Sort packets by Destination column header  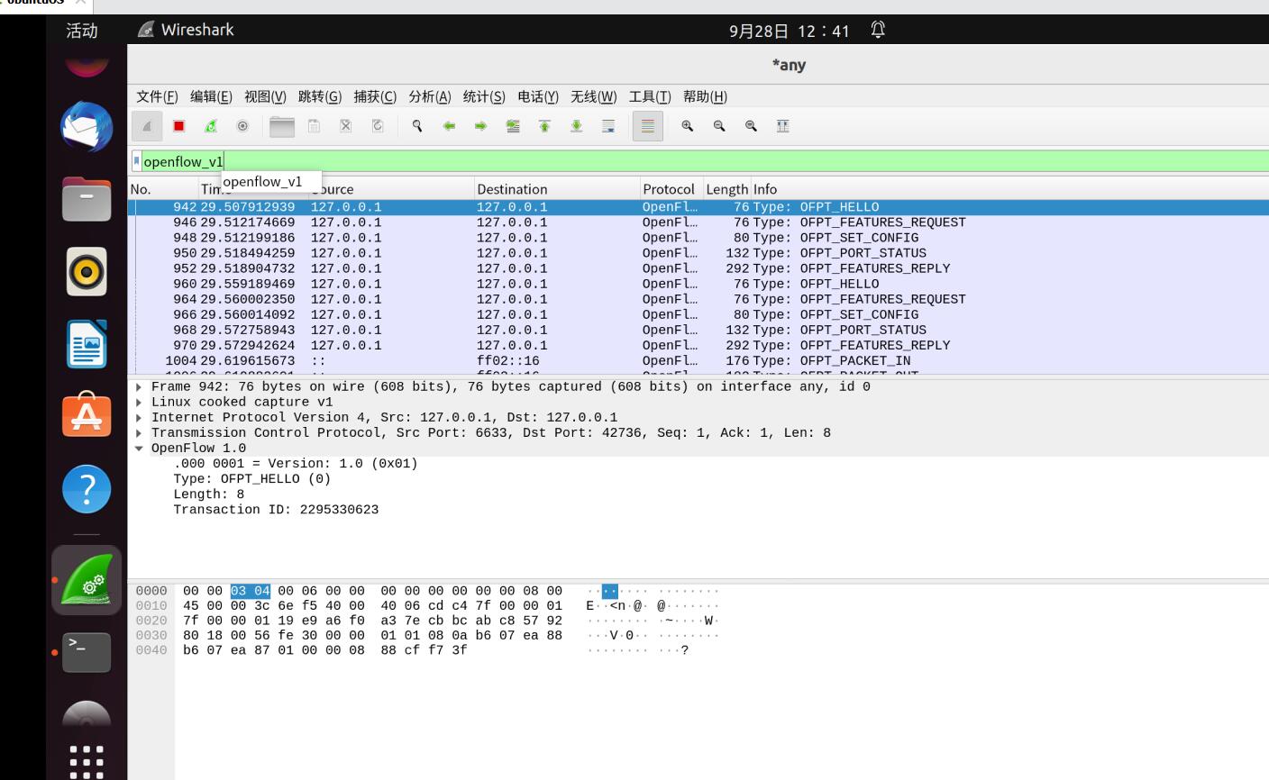click(556, 189)
